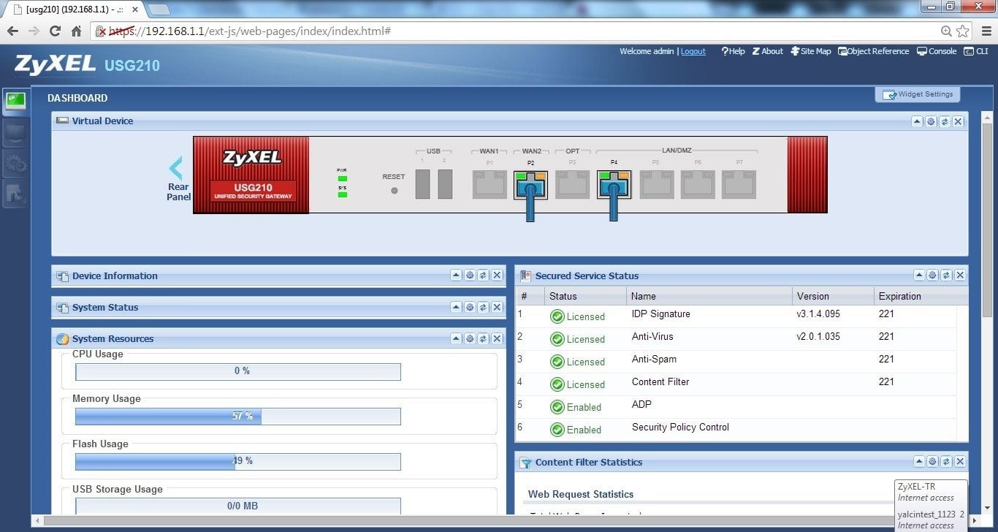Open the Widget Settings button

(x=918, y=94)
